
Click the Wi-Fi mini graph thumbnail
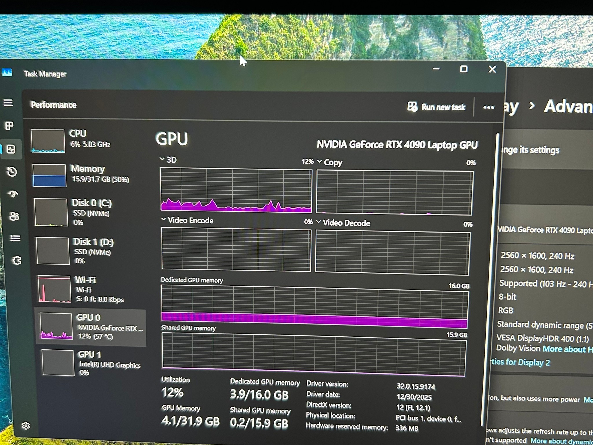click(54, 289)
